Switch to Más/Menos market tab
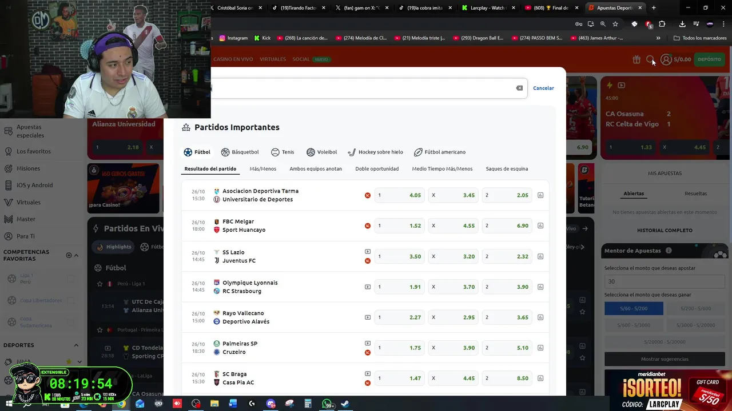The height and width of the screenshot is (411, 732). pos(262,169)
